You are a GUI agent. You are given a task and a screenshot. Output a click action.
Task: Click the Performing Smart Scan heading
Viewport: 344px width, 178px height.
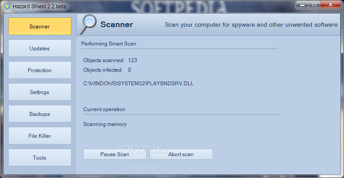[x=109, y=44]
